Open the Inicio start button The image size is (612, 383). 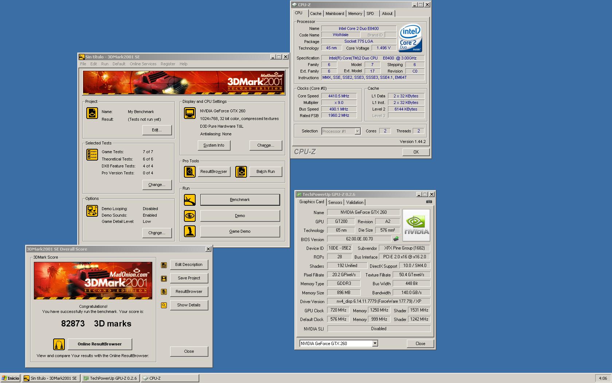[10, 378]
